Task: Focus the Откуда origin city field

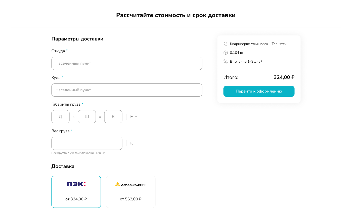Action: click(x=127, y=63)
